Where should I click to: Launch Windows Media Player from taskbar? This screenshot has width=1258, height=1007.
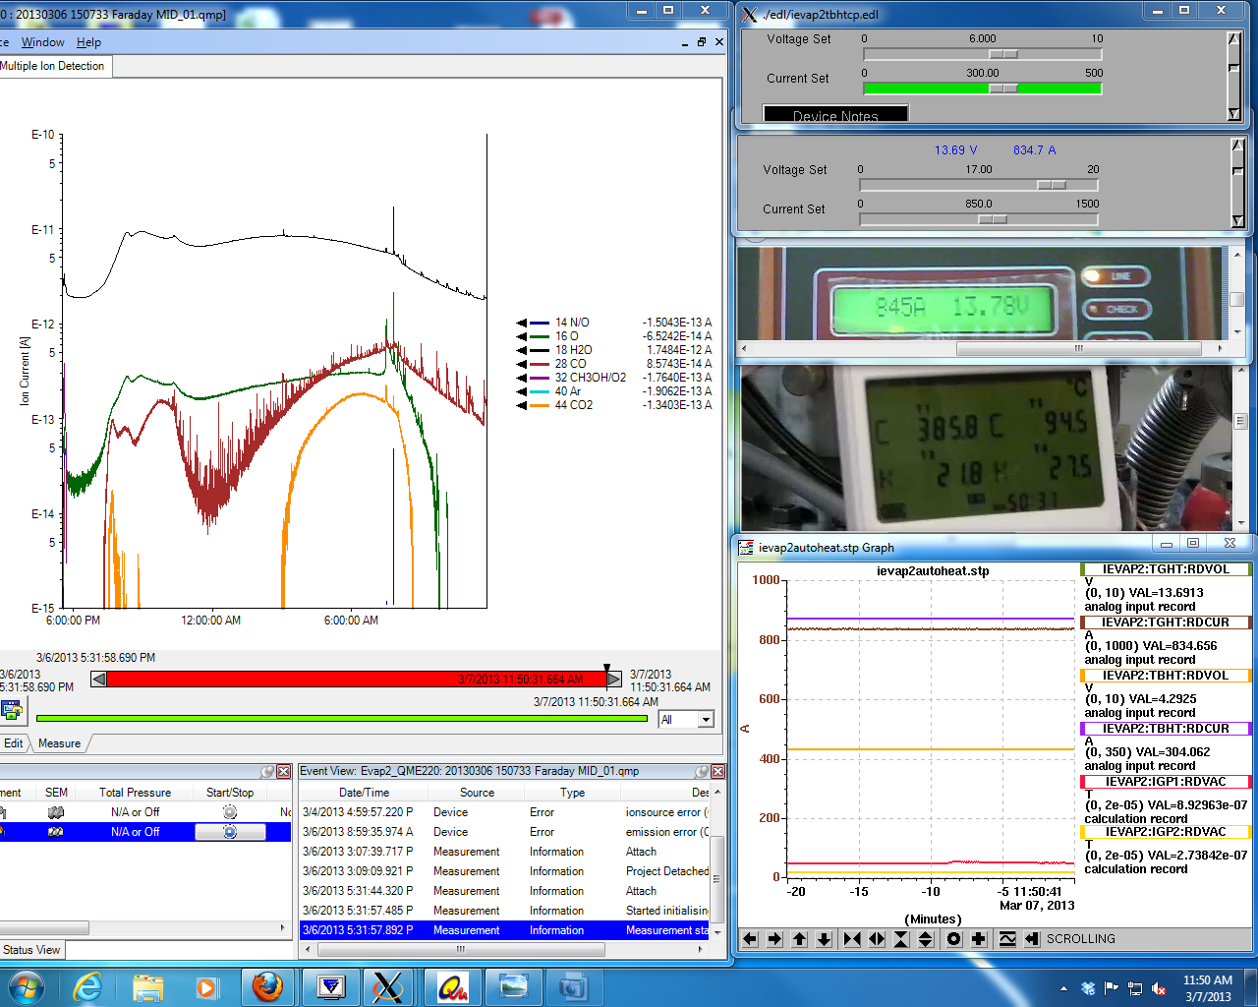click(x=206, y=986)
